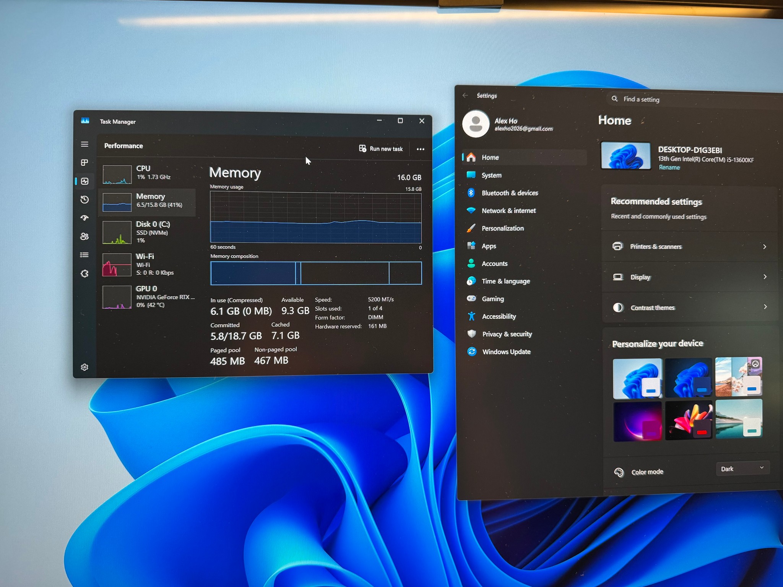The height and width of the screenshot is (587, 783).
Task: Open the three-dot more options menu
Action: click(420, 149)
